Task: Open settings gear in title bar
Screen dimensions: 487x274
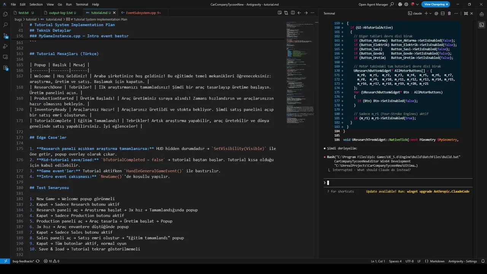Action: click(x=406, y=4)
